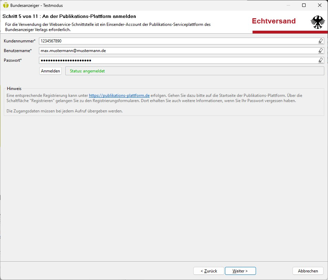Proceed with the Weiter button

tap(240, 271)
